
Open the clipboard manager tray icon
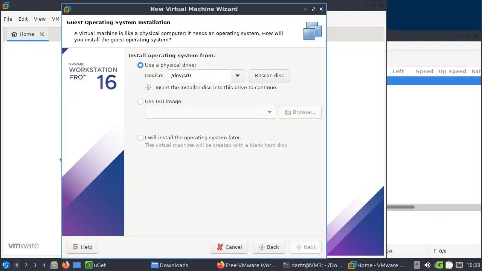pos(449,265)
